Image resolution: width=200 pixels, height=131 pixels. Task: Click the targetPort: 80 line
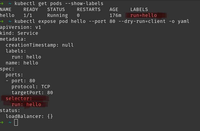click(32, 93)
